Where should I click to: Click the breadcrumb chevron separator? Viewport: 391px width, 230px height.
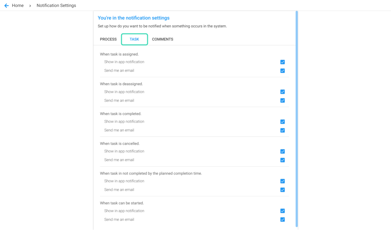point(30,6)
